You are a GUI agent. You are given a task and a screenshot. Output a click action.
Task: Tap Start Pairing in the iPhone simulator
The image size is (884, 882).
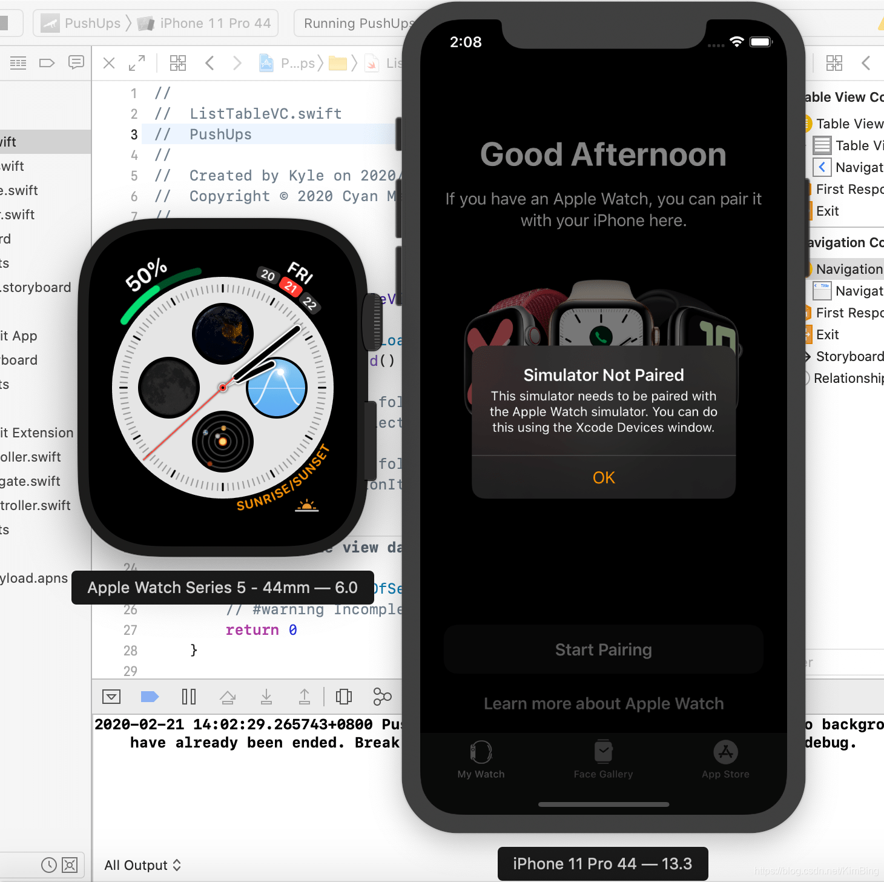[x=604, y=649]
